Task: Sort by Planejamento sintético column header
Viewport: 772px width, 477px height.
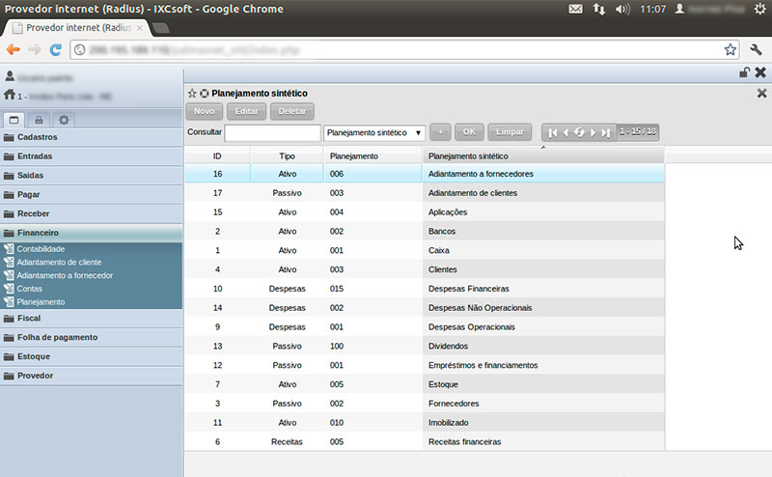Action: click(543, 156)
